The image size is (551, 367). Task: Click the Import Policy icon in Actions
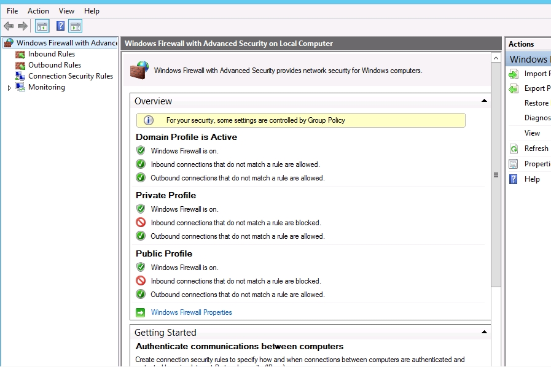coord(514,74)
